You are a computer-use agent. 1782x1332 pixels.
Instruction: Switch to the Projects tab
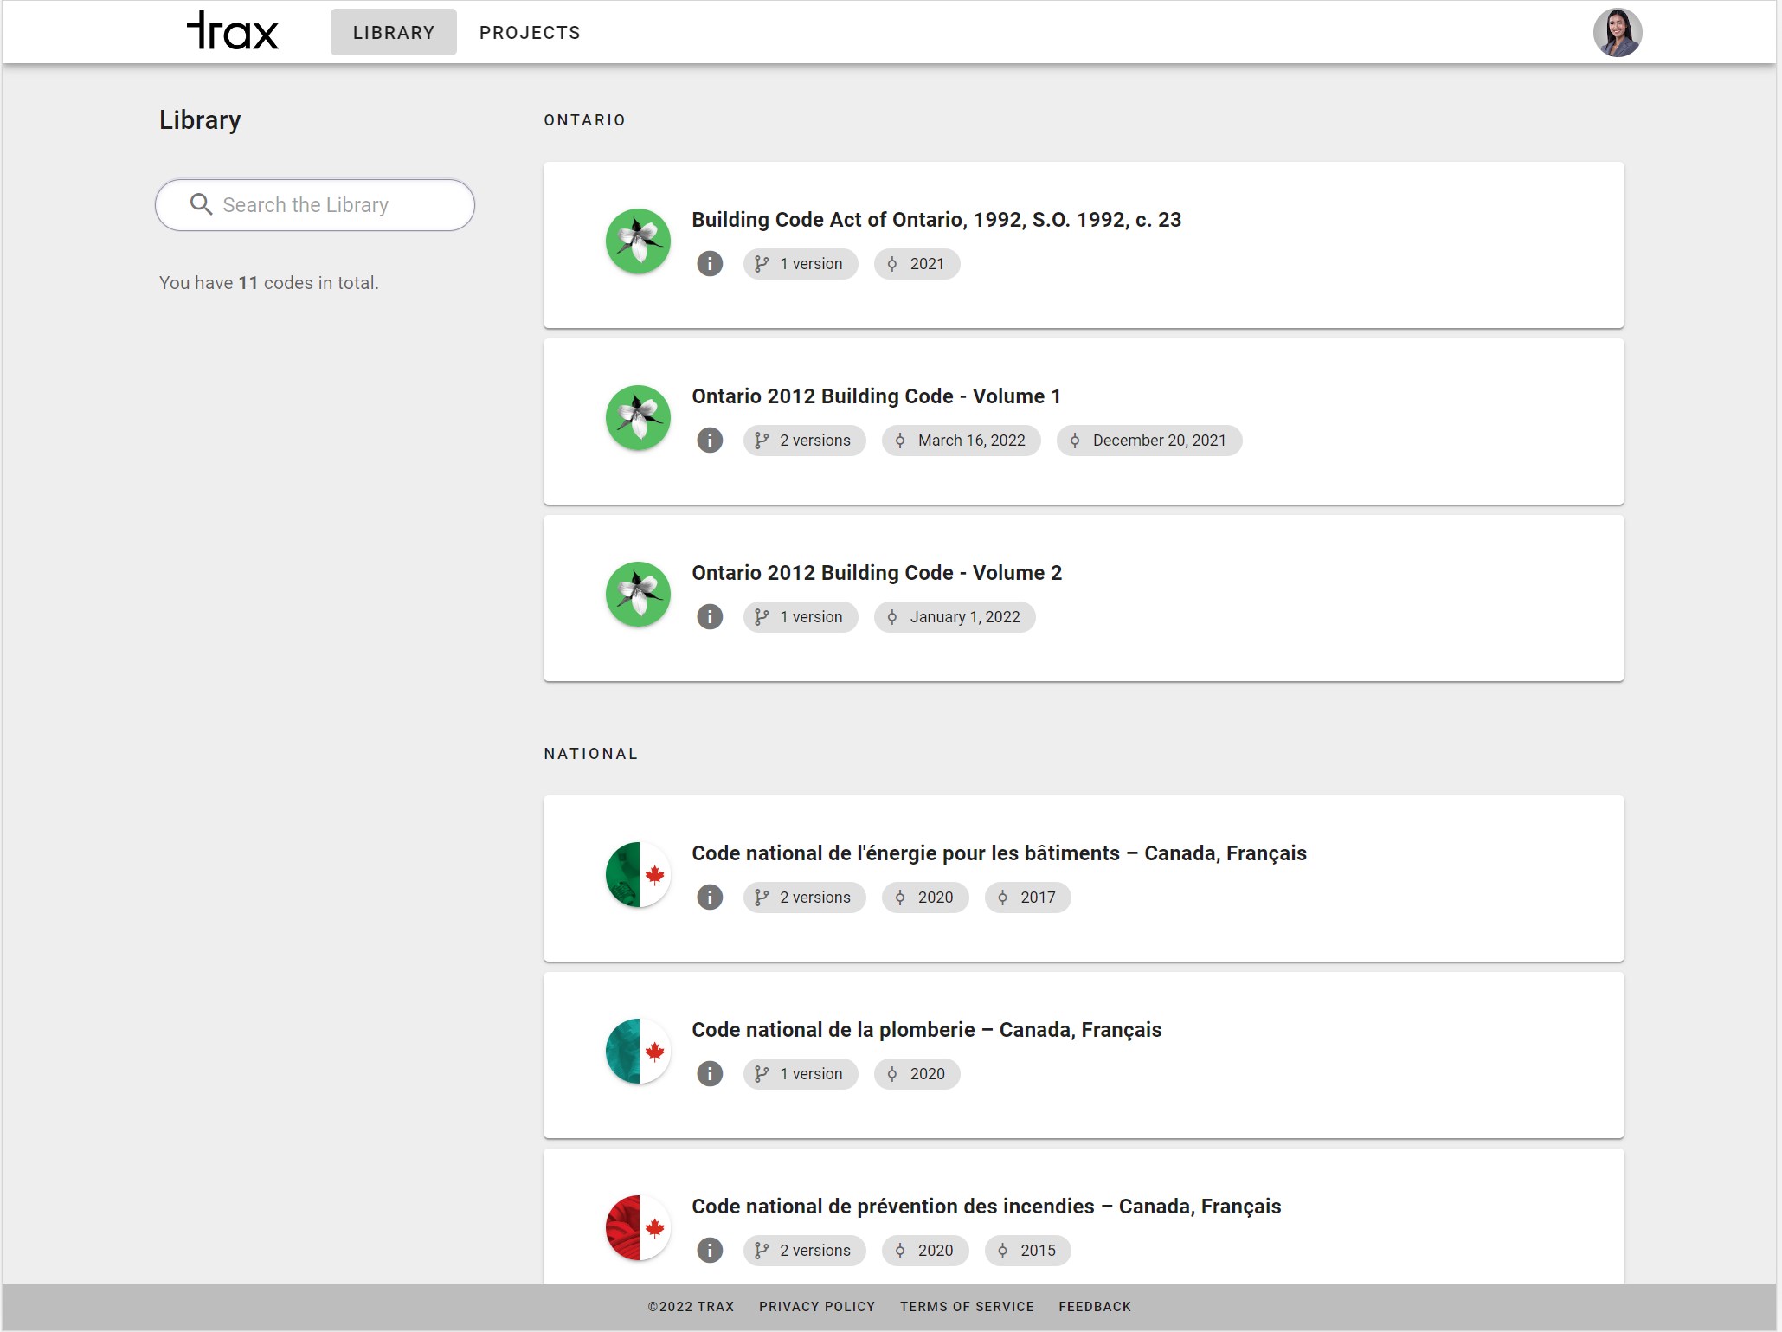[530, 33]
